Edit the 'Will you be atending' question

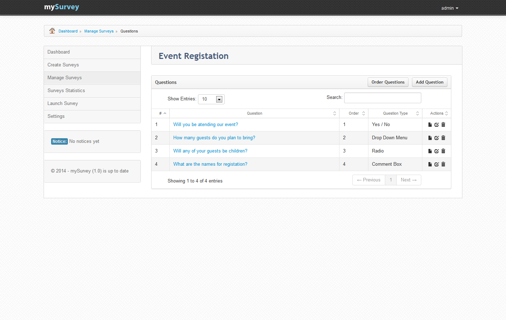437,125
